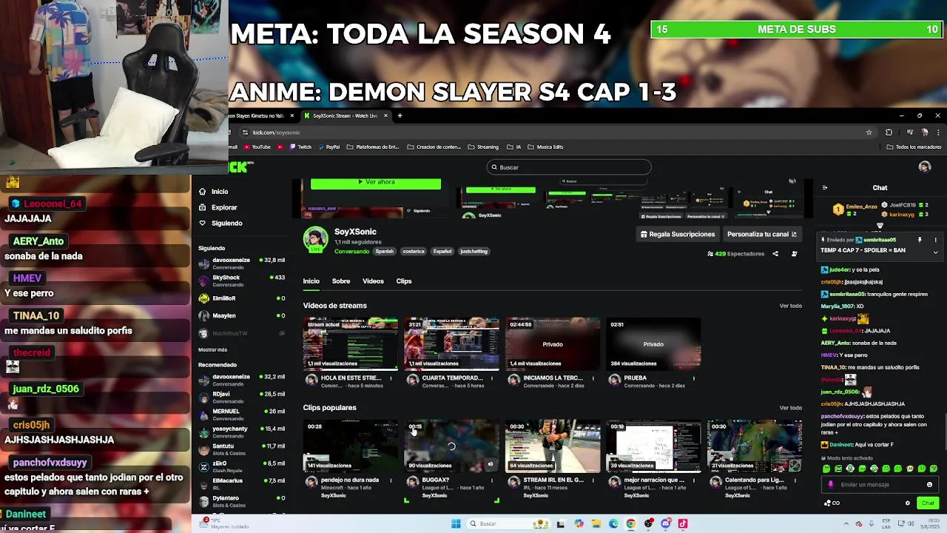
Task: Click the Kick Buscar search field
Action: tap(569, 167)
